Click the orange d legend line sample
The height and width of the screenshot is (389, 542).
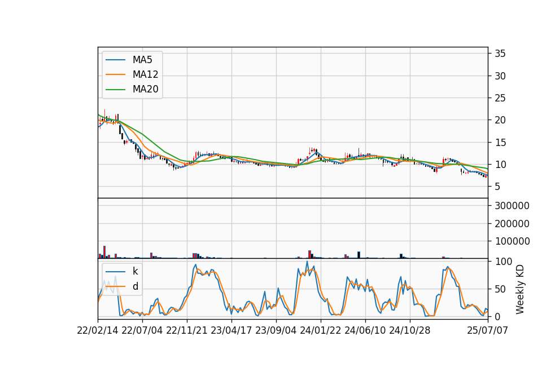pos(115,286)
